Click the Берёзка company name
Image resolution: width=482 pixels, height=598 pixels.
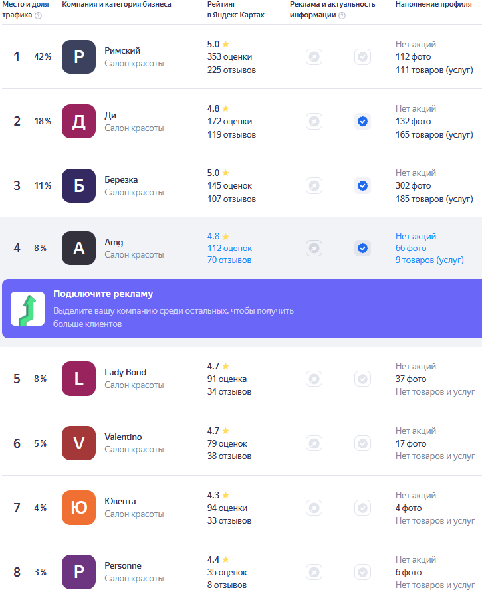pyautogui.click(x=121, y=179)
